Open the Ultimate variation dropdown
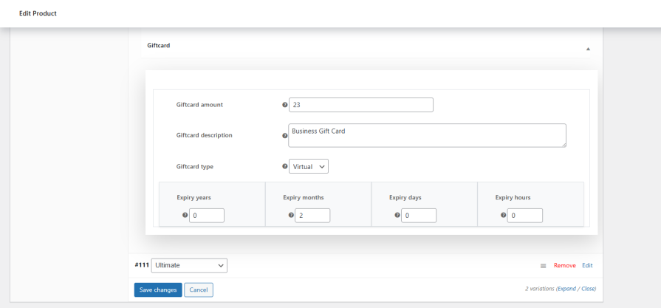This screenshot has width=661, height=308. click(189, 265)
